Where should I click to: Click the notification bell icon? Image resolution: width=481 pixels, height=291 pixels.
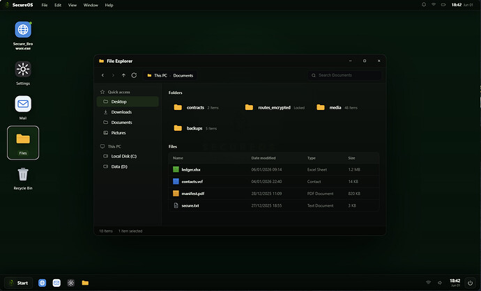424,5
